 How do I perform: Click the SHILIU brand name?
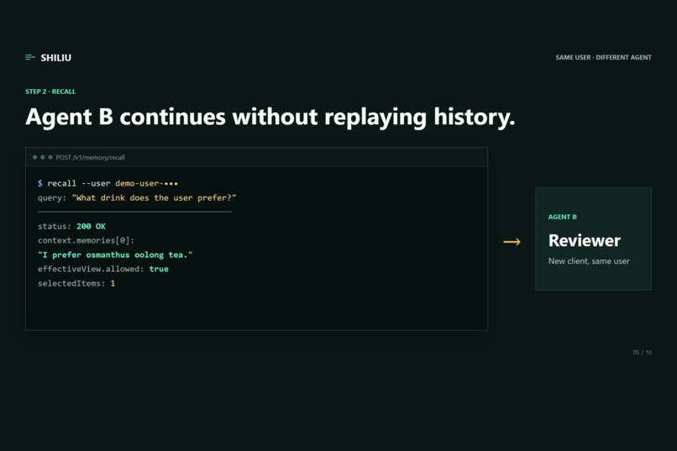[56, 58]
